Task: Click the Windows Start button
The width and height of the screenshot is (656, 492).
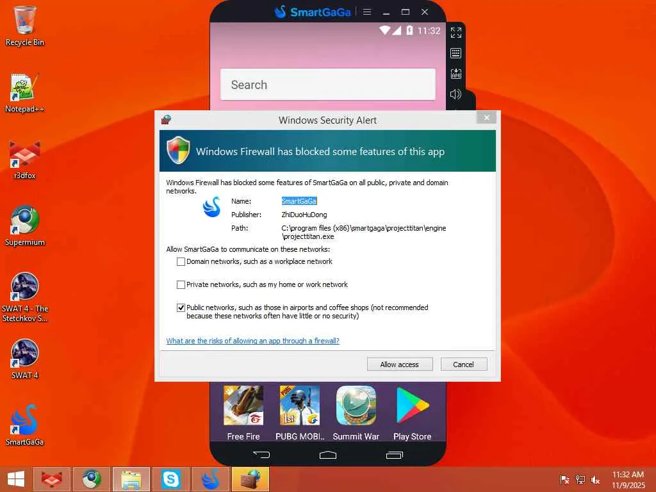Action: click(x=16, y=479)
